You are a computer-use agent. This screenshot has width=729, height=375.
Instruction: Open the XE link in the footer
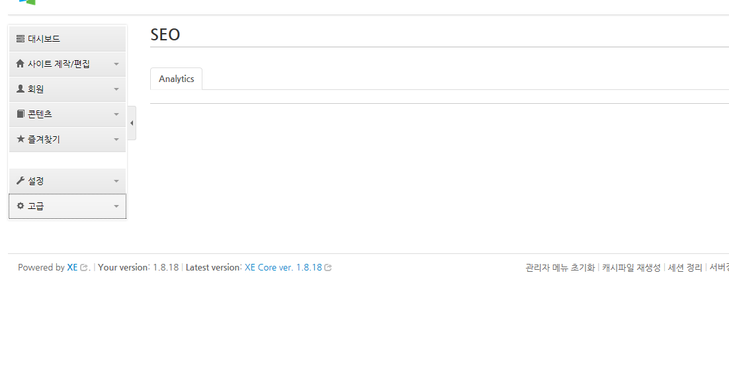click(72, 268)
